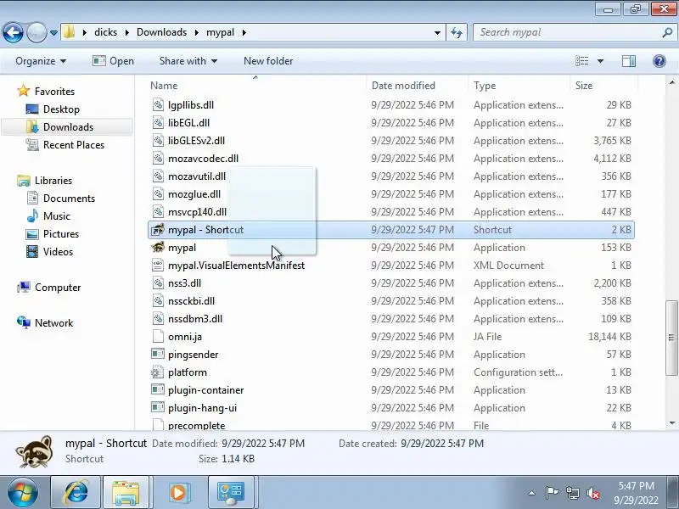Open Windows Media Player from taskbar
Image resolution: width=679 pixels, height=509 pixels.
(x=178, y=492)
